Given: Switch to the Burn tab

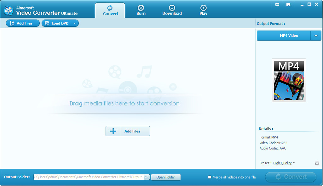Looking at the screenshot, I should (141, 10).
